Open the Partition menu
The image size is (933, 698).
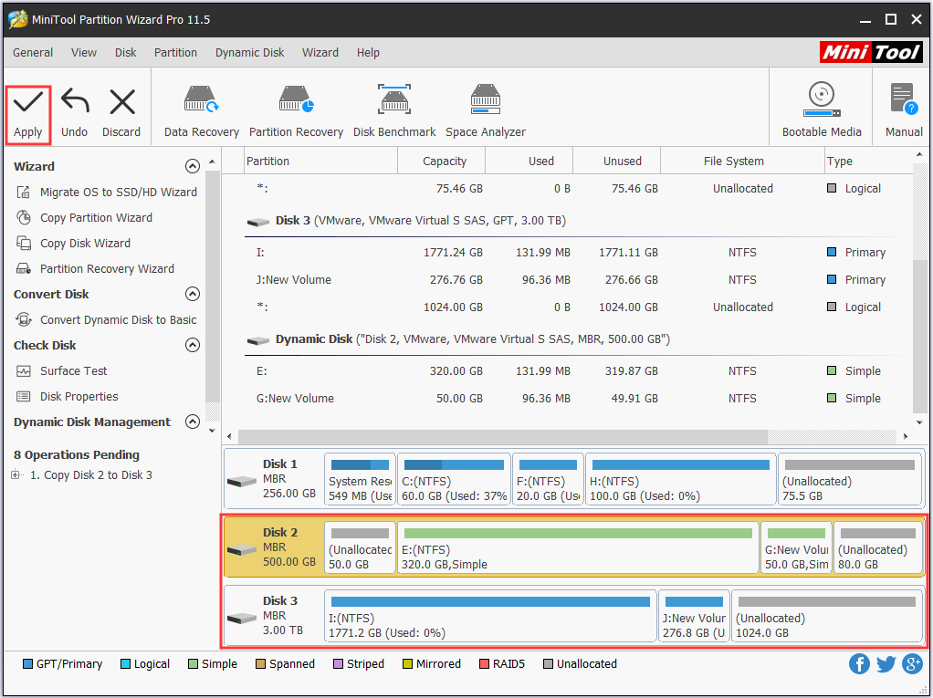pos(175,52)
